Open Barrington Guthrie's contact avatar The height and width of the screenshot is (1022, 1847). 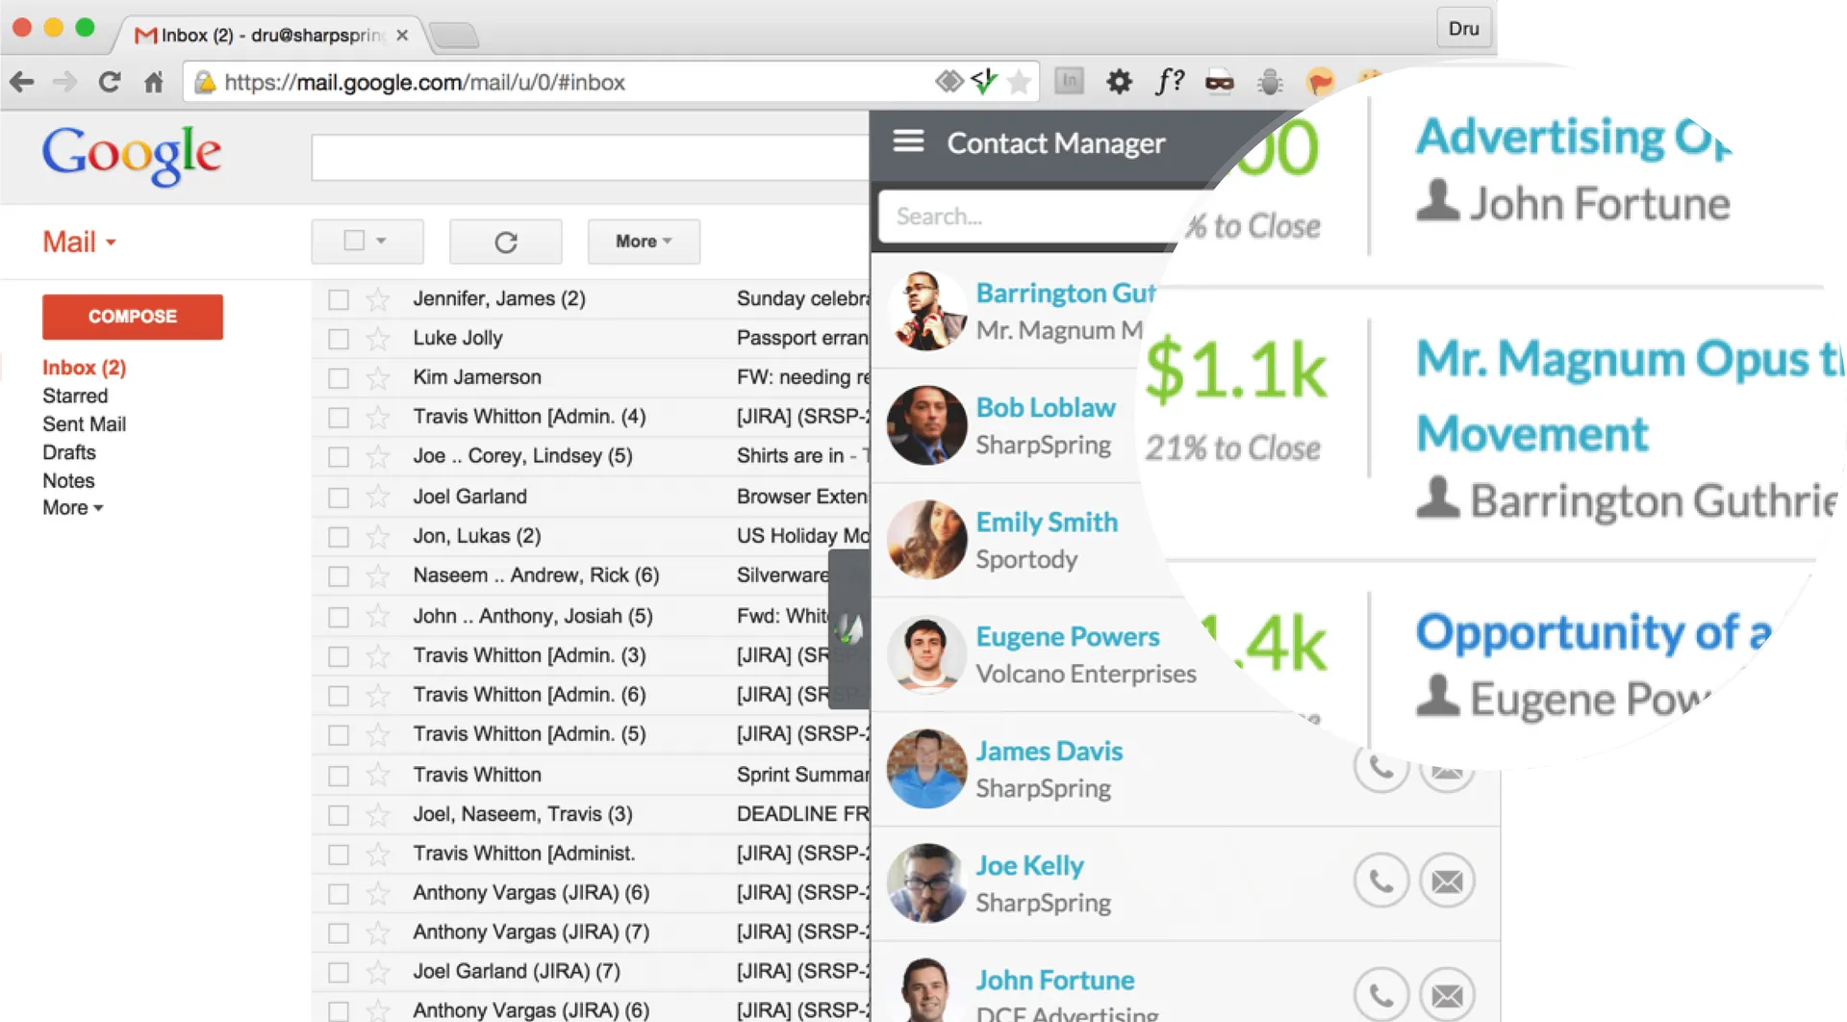click(x=926, y=311)
